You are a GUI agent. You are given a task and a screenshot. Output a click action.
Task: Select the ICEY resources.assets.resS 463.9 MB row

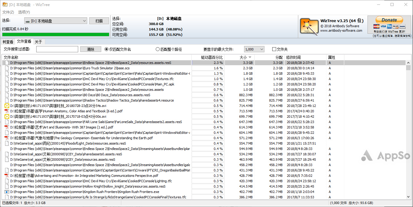tap(204, 160)
